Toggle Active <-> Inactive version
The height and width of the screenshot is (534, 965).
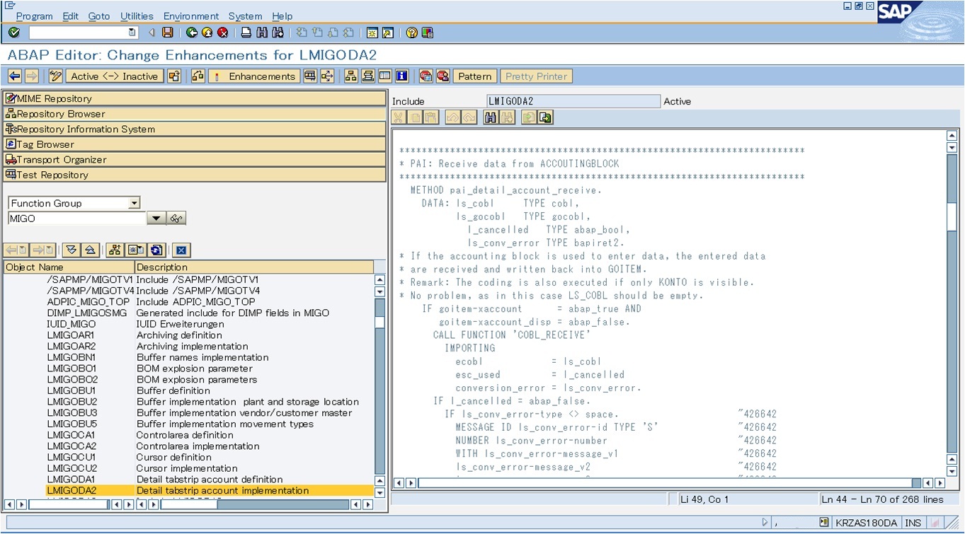113,76
